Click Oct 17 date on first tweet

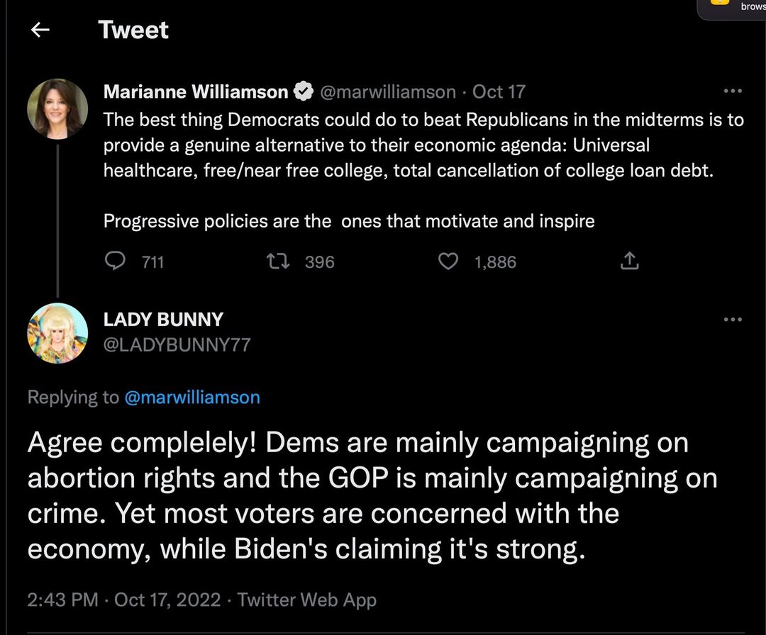tap(499, 91)
